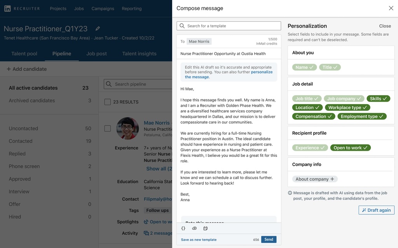Switch to the Talent insights tab
Screen dimensions: 398x248
pos(139,54)
